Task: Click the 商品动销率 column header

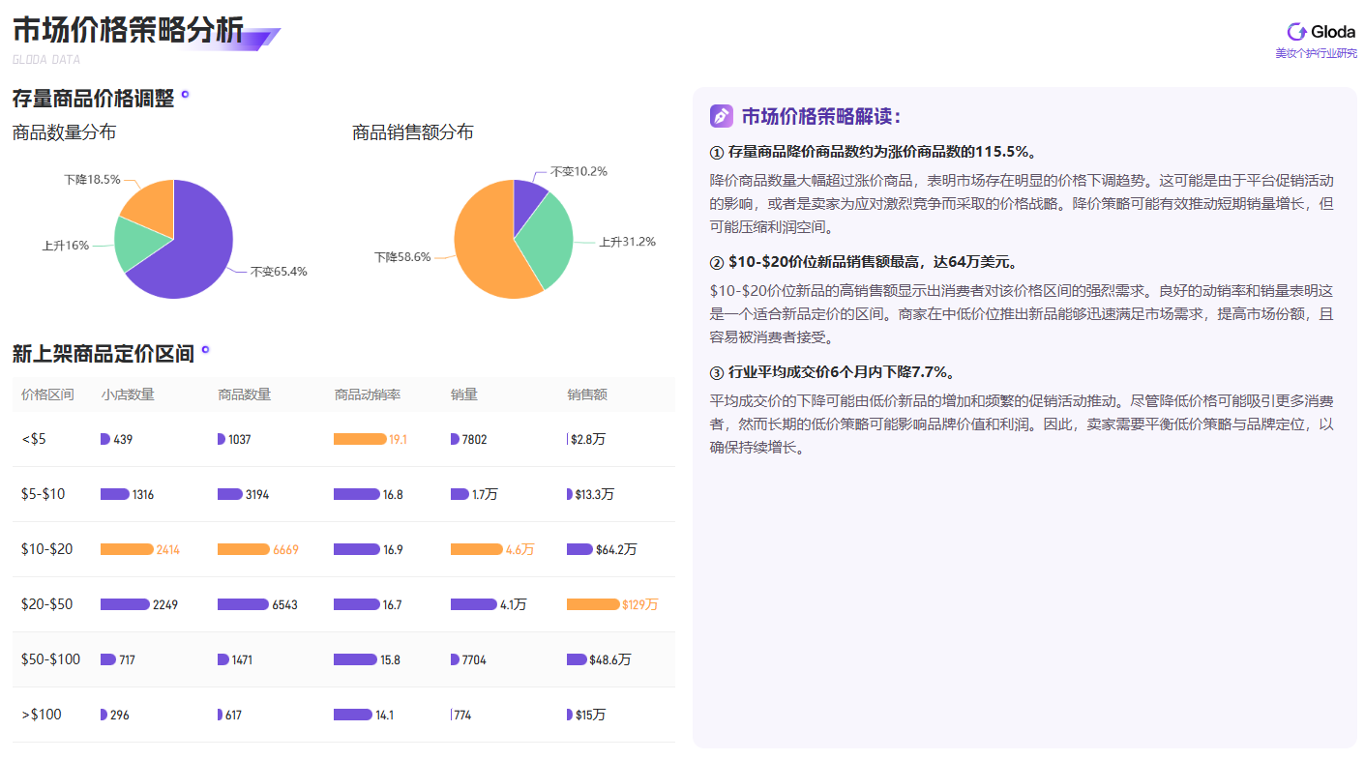Action: 367,395
